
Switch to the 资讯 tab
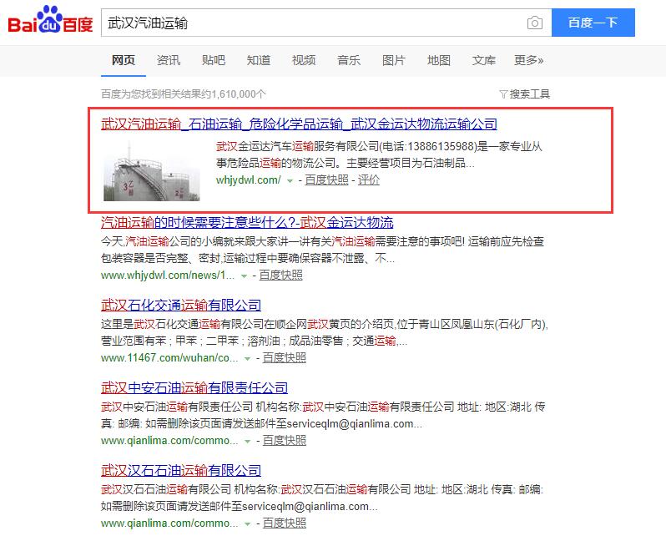(169, 60)
